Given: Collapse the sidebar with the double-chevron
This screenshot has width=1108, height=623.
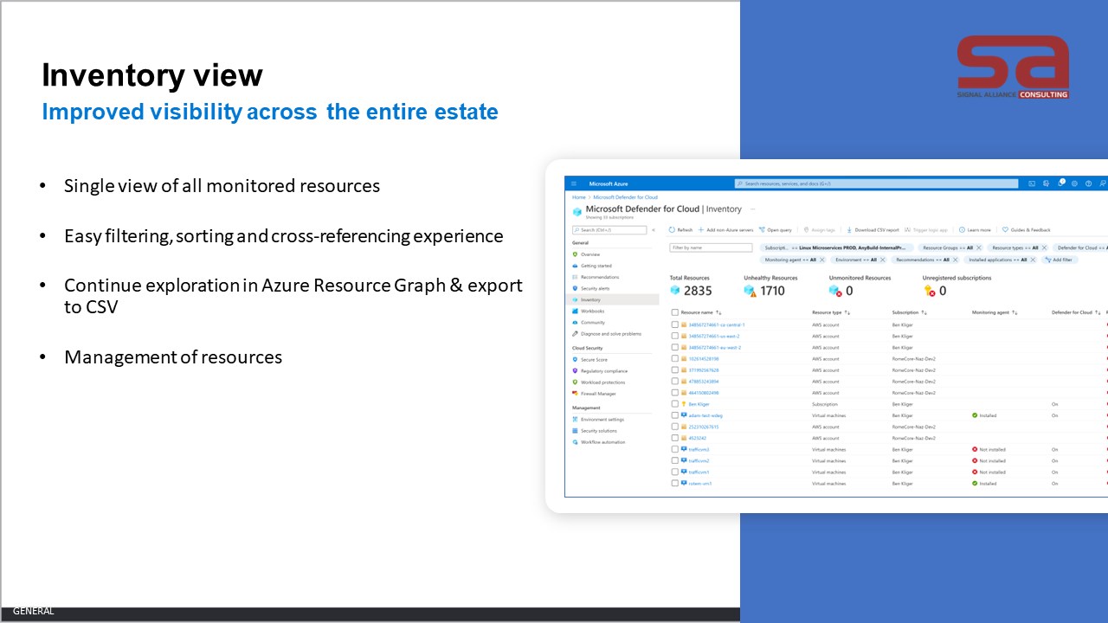Looking at the screenshot, I should point(654,230).
